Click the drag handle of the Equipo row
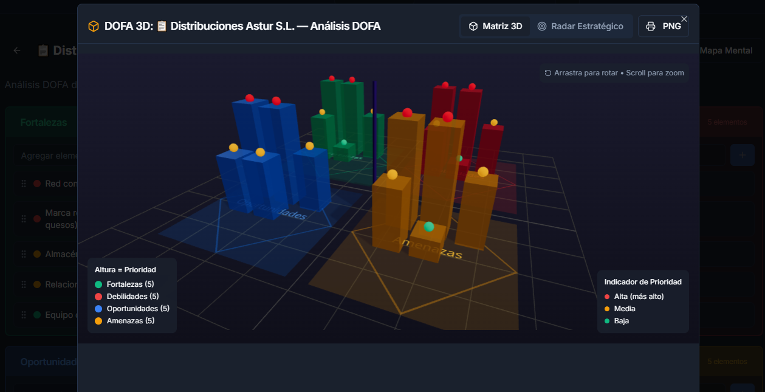 [x=24, y=315]
